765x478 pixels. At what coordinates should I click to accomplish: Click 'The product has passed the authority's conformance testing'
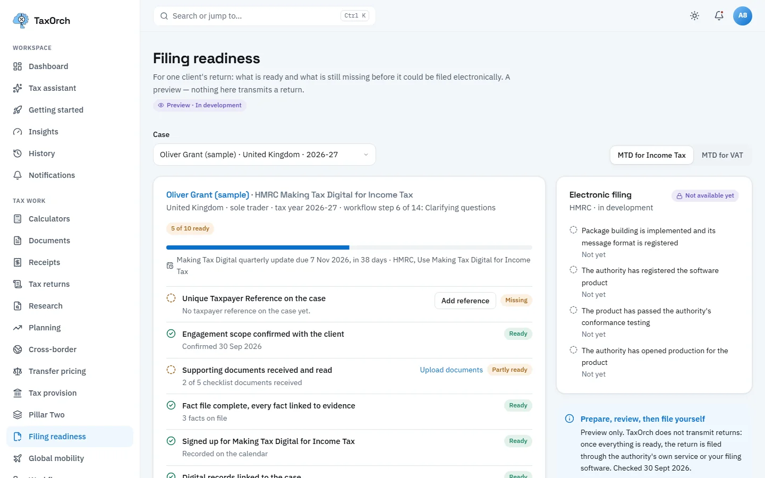tap(646, 317)
